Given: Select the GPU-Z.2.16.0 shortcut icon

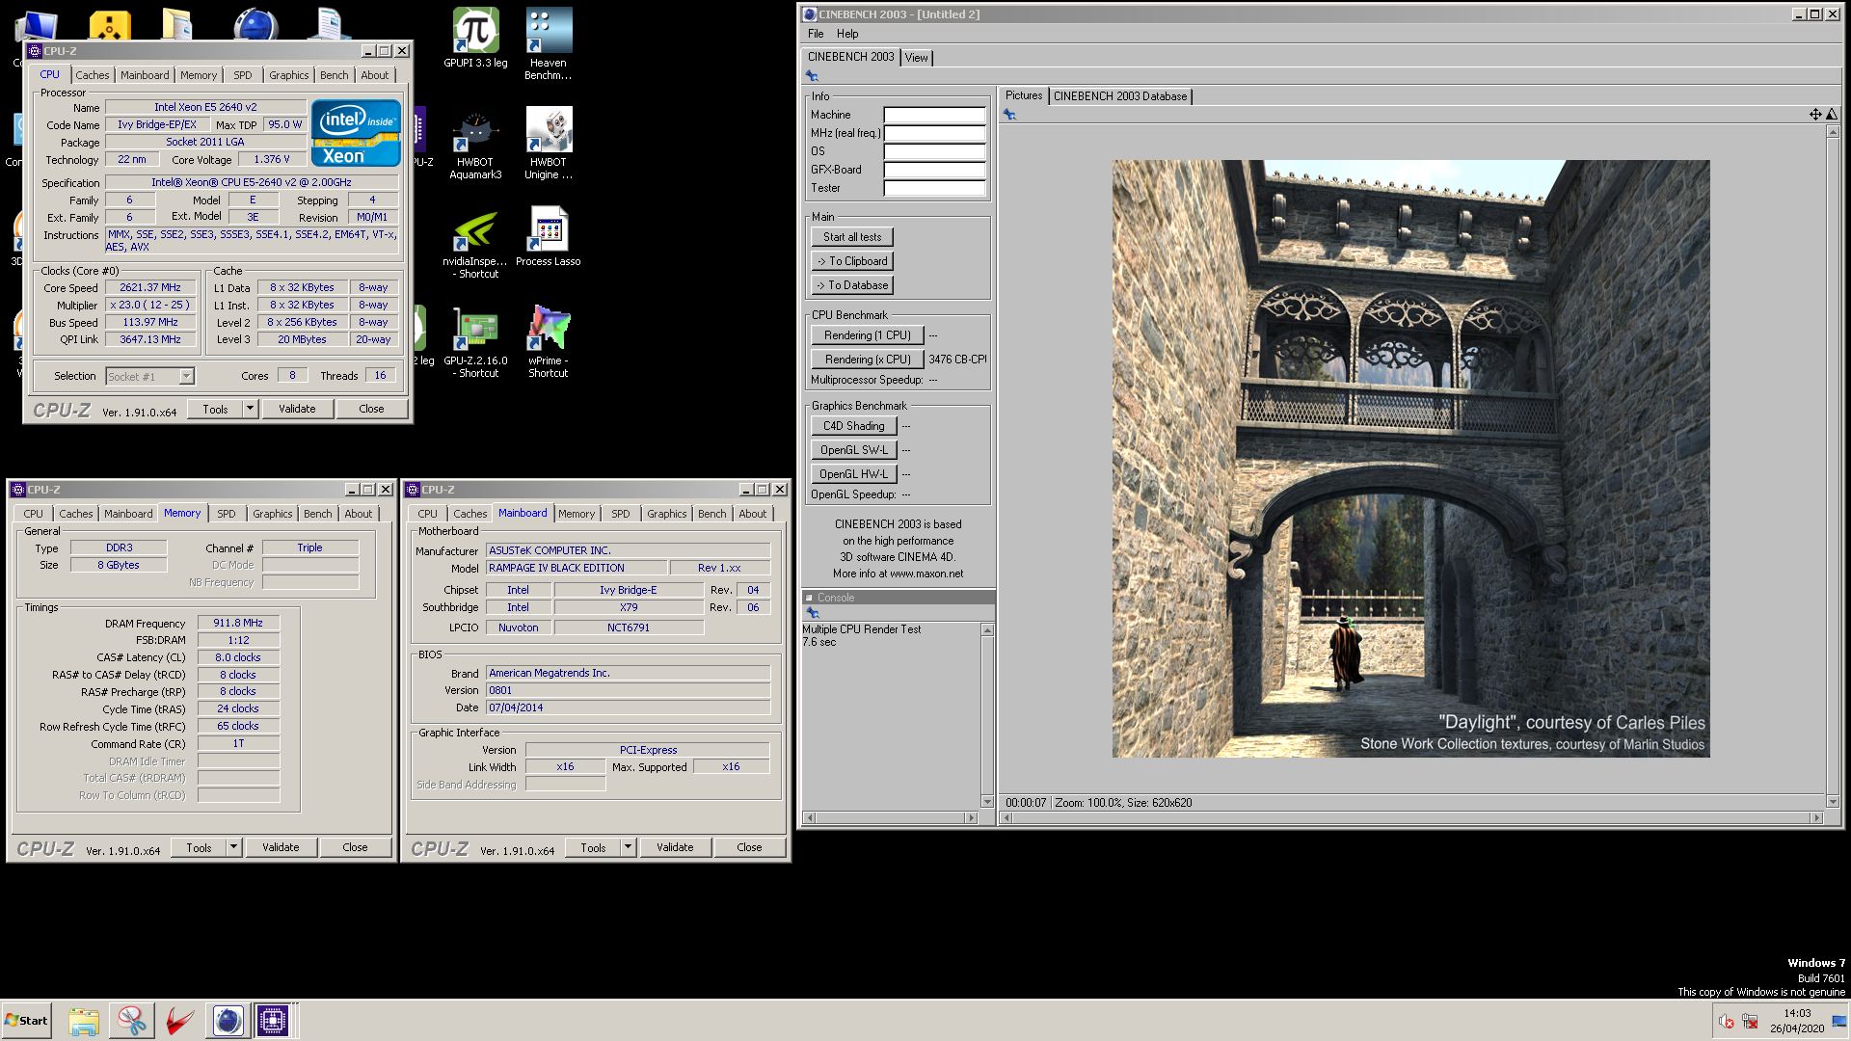Looking at the screenshot, I should (x=475, y=342).
